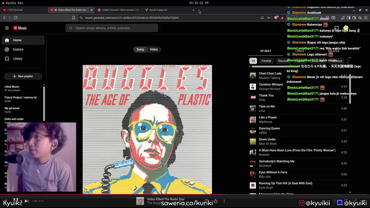370x208 pixels.
Task: Play Careless Whisper by George Michael
Action: click(x=299, y=87)
